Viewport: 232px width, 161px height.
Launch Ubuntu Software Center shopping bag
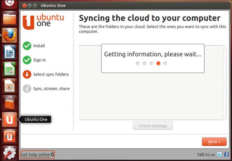[x=10, y=103]
